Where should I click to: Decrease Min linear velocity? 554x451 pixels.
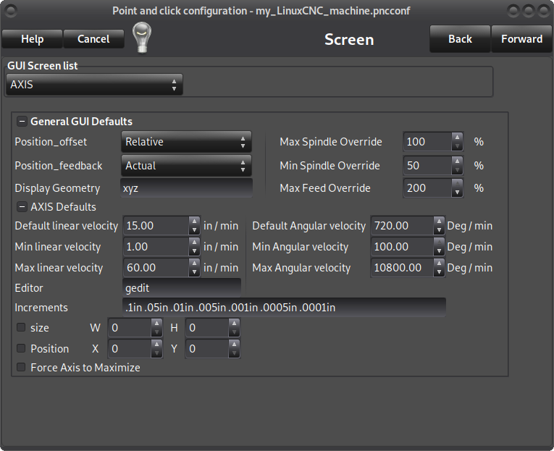click(194, 251)
